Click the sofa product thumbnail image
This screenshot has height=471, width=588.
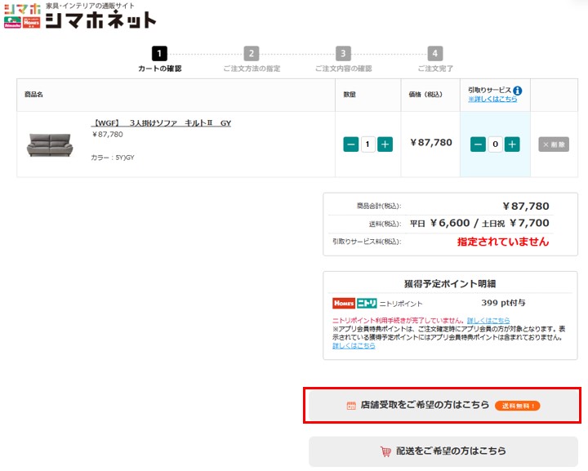pos(50,144)
